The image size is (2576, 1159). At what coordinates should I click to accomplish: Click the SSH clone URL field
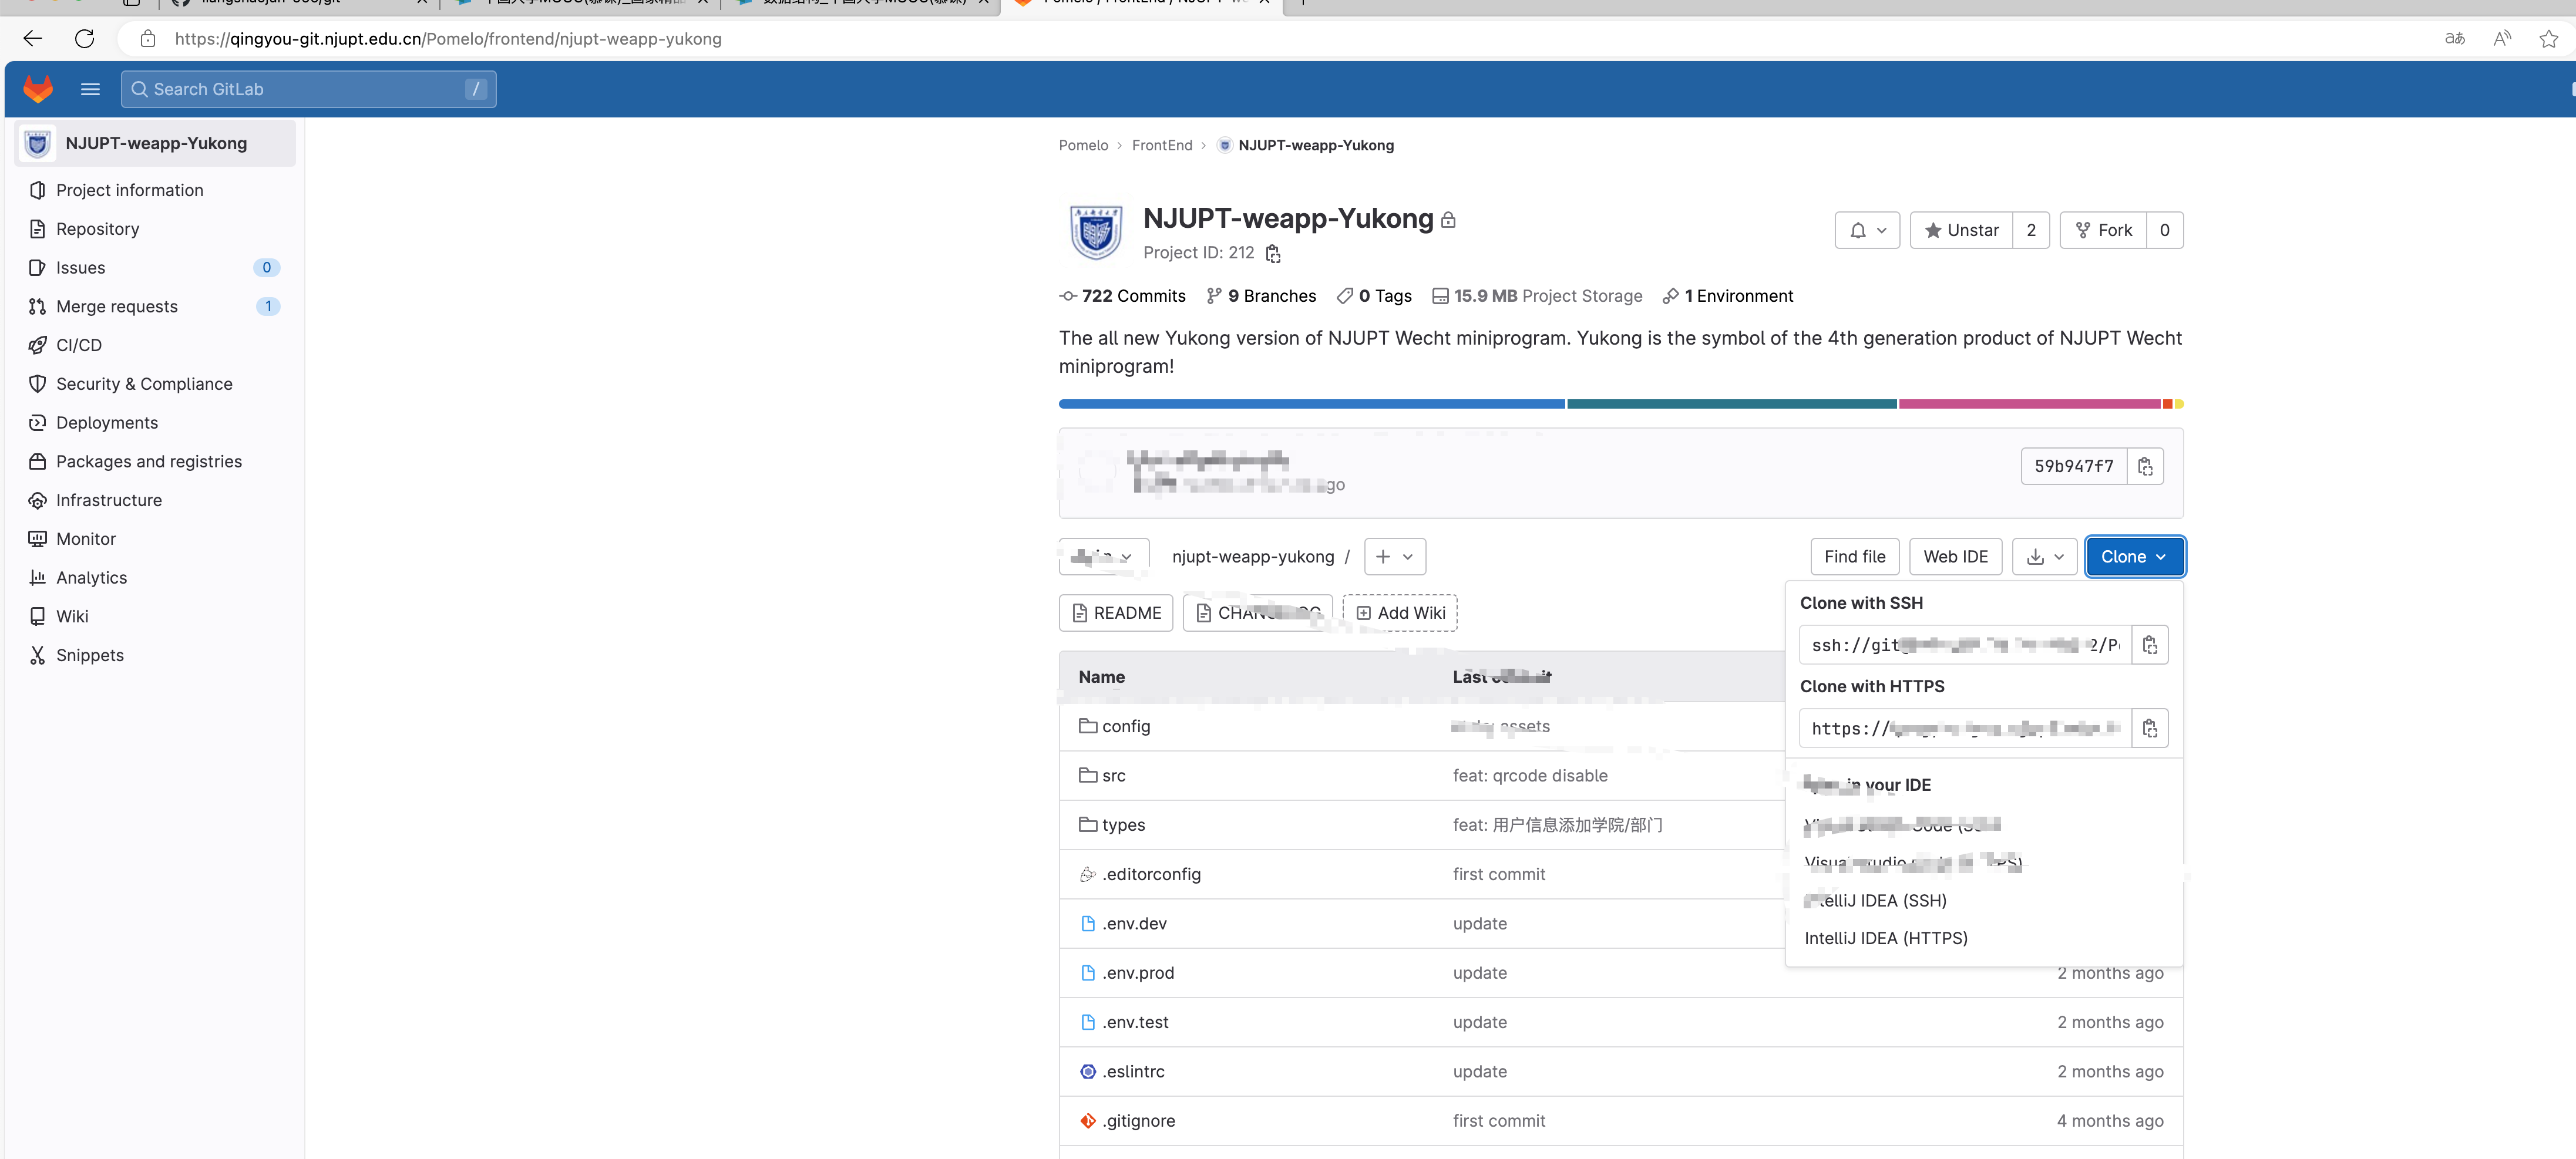click(x=1965, y=645)
